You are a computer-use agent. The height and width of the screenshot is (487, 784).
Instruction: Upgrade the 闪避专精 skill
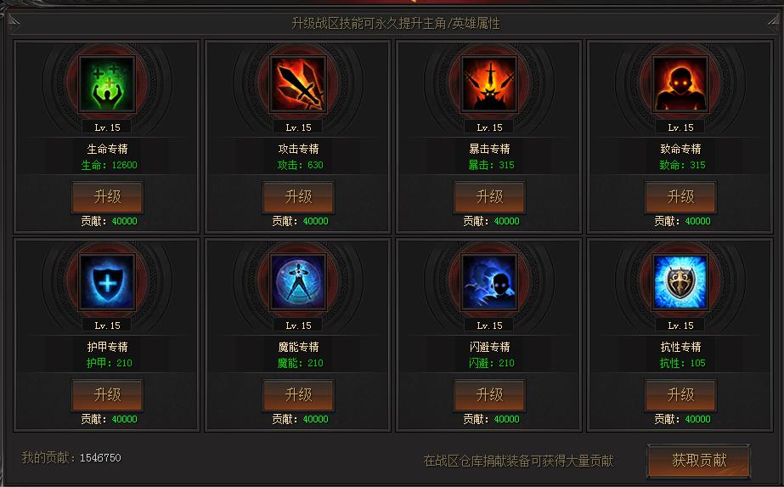[x=489, y=395]
